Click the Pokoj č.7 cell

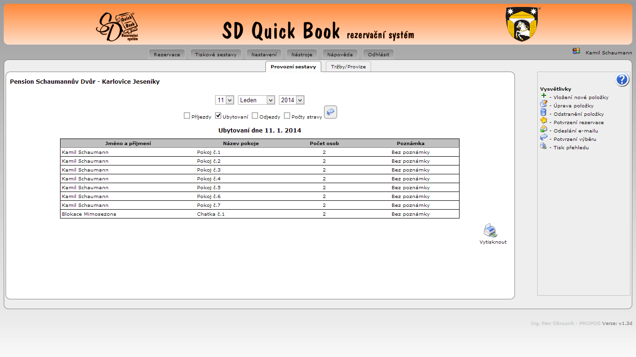click(209, 205)
